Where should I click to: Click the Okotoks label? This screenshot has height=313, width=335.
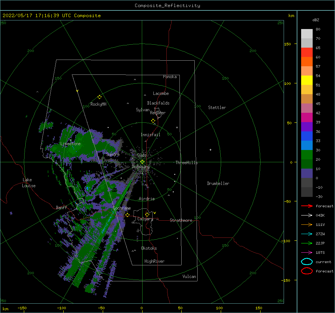pos(149,248)
